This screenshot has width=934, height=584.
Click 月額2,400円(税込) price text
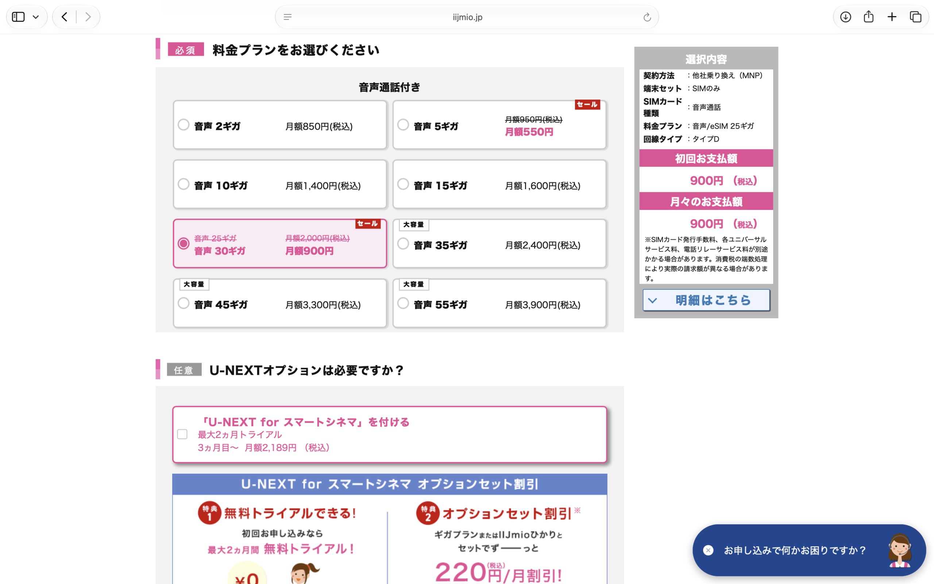pyautogui.click(x=543, y=245)
